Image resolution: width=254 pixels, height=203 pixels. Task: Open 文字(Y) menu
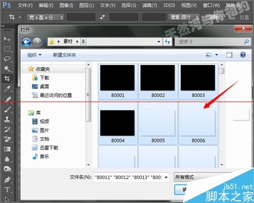click(108, 6)
